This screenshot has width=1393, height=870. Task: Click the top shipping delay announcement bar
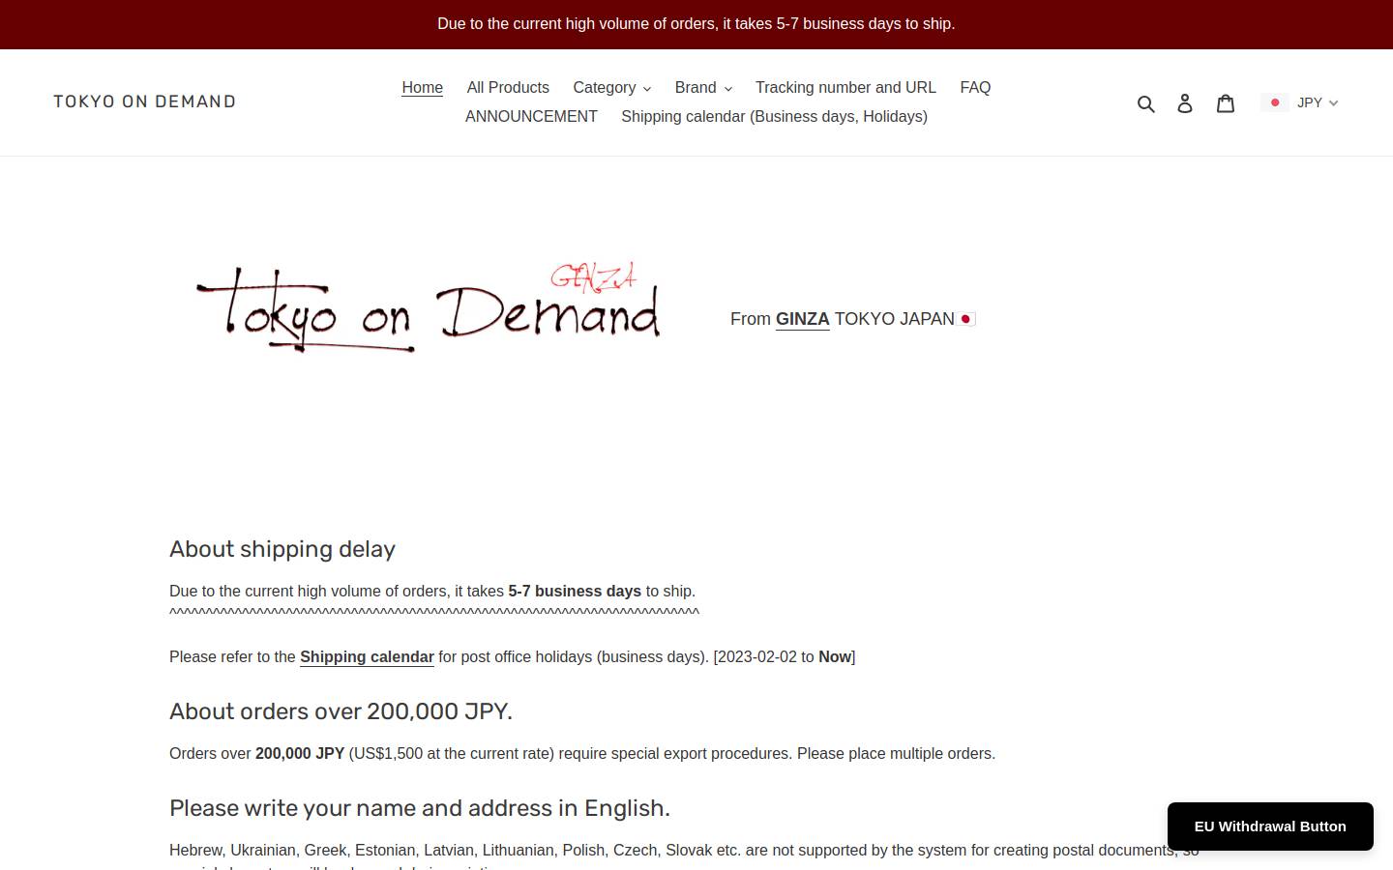[x=696, y=24]
